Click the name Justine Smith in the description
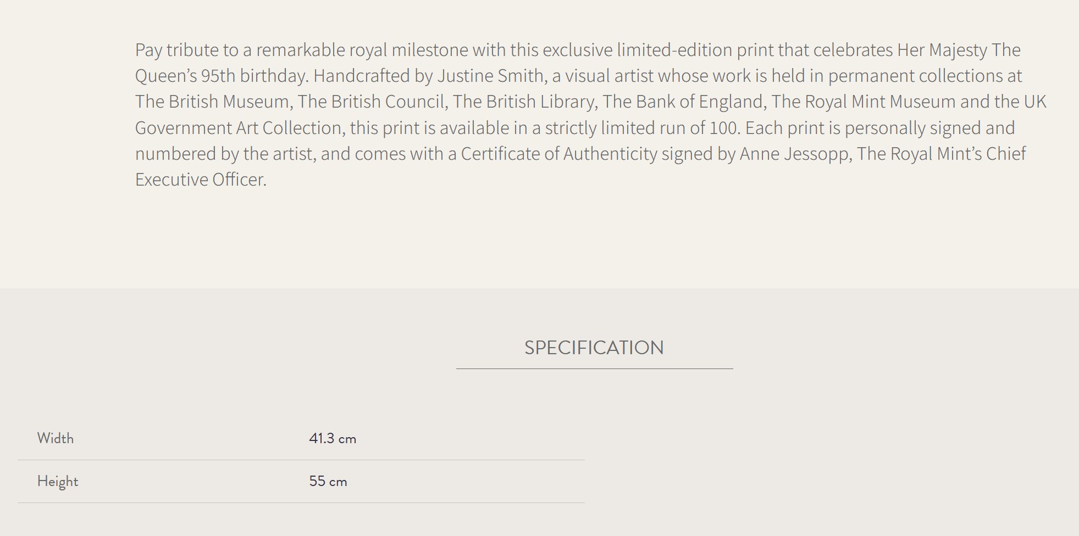 [x=490, y=76]
